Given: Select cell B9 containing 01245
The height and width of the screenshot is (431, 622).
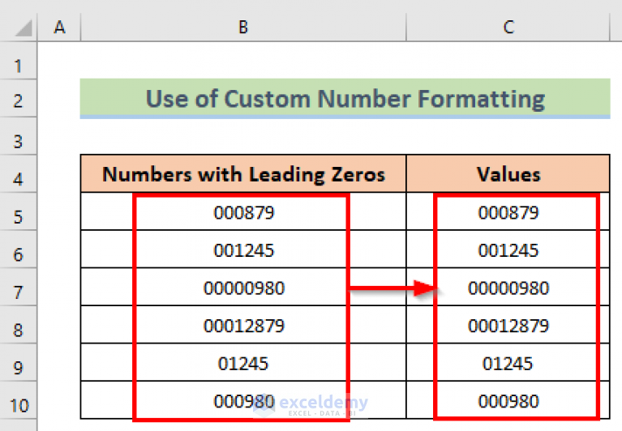Looking at the screenshot, I should coord(243,362).
